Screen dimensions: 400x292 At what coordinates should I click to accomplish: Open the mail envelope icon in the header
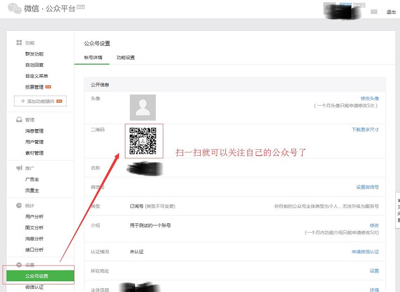(x=374, y=12)
